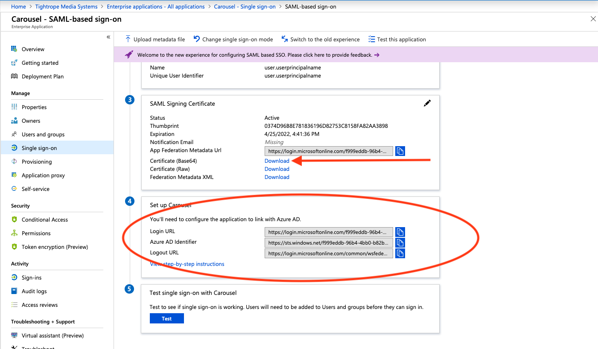
Task: Click the Deployment Plan book icon
Action: point(14,76)
